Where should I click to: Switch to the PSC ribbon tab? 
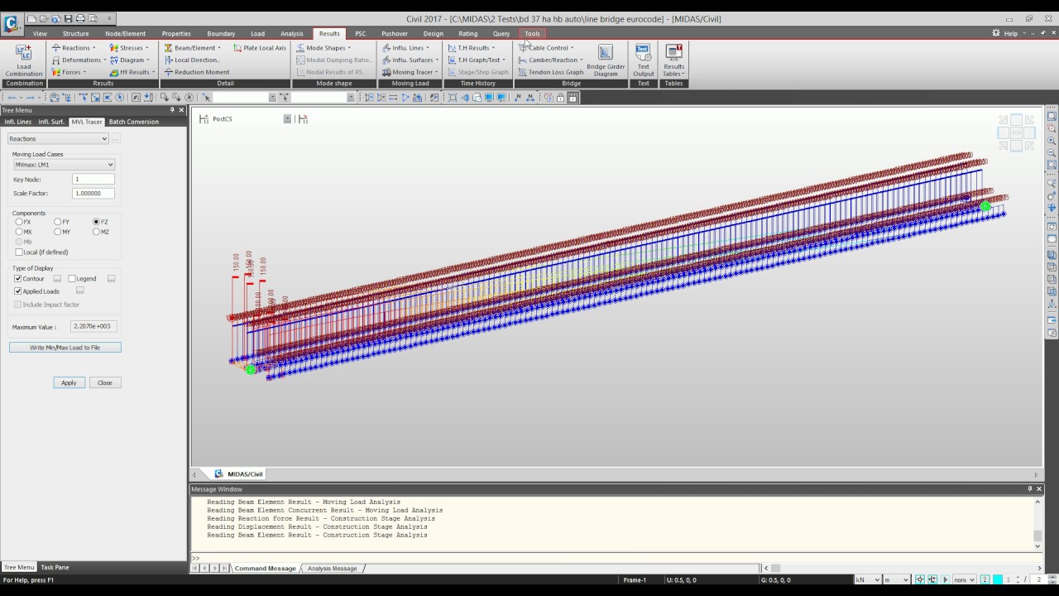(360, 34)
